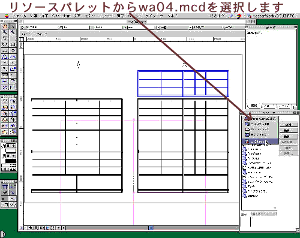Click the second button in resource palette

(289, 131)
